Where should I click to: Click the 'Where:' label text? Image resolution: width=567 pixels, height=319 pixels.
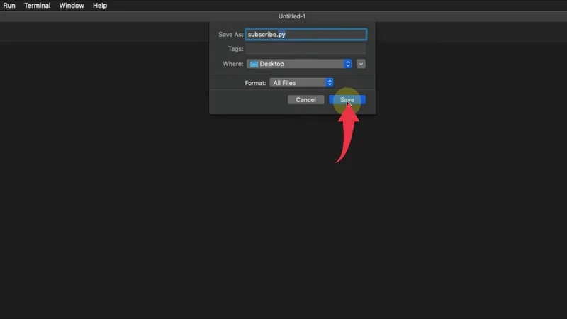click(232, 64)
